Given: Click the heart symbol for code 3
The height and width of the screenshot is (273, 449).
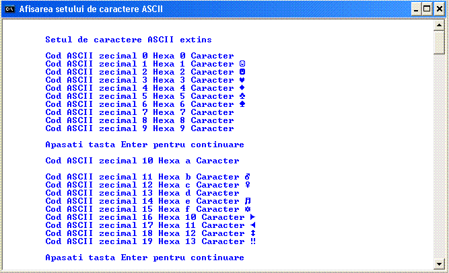Looking at the screenshot, I should pyautogui.click(x=242, y=80).
